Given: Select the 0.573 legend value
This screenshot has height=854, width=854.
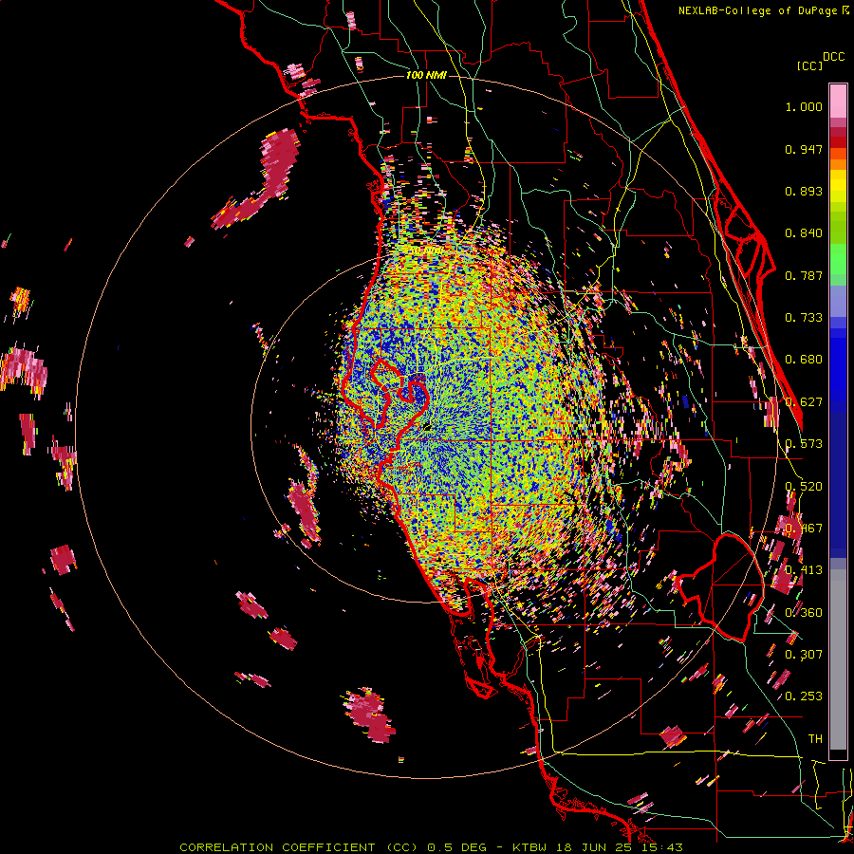Looking at the screenshot, I should 804,444.
